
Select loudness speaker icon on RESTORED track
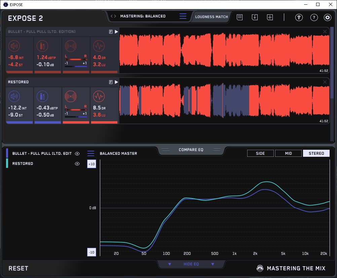point(14,97)
